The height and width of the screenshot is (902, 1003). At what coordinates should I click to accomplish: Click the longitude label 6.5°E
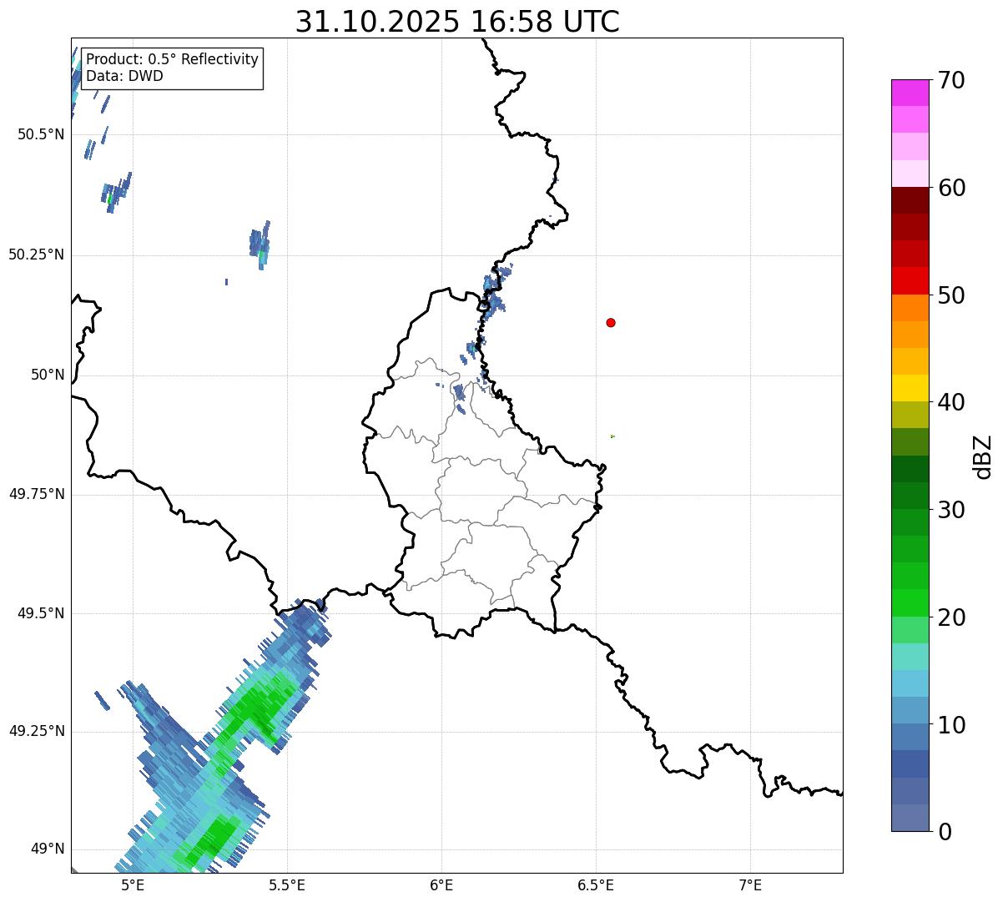pyautogui.click(x=596, y=884)
